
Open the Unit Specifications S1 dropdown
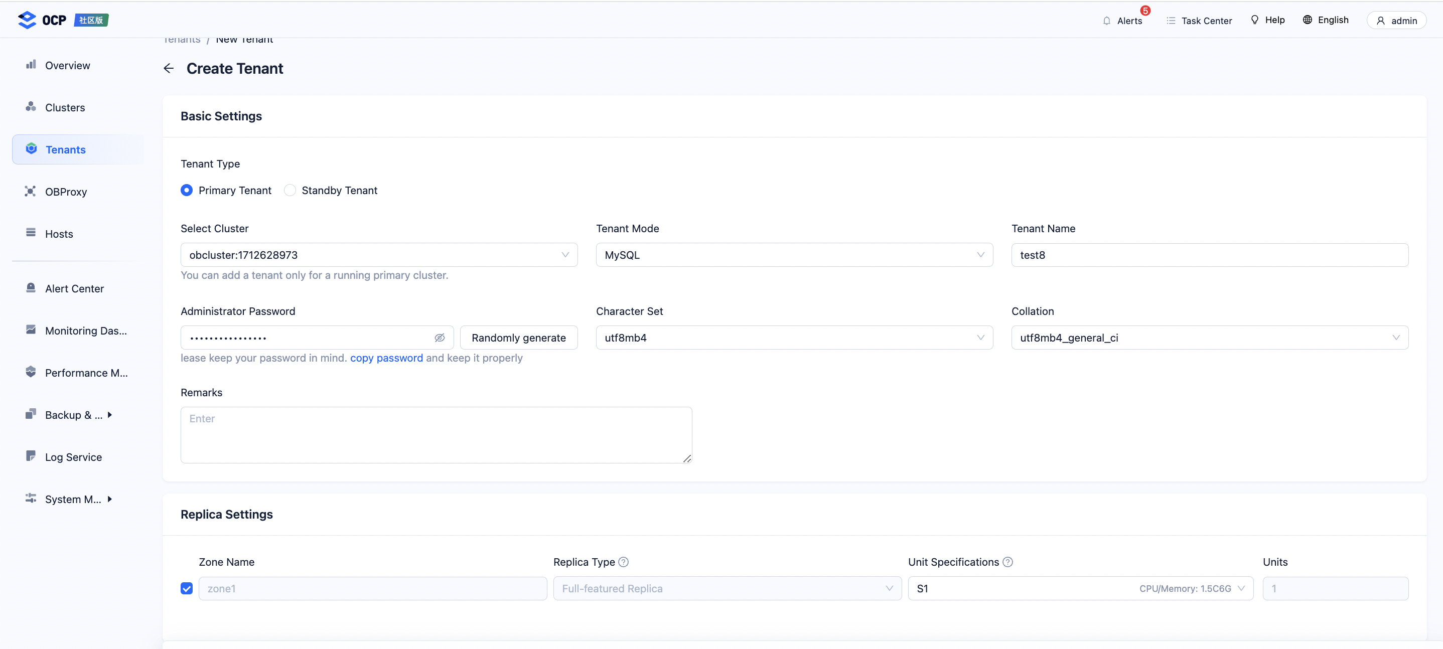(x=1081, y=588)
